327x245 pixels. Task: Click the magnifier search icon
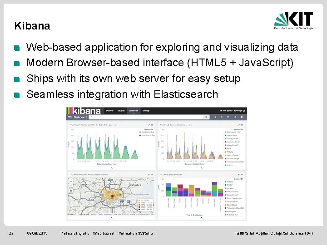click(206, 117)
